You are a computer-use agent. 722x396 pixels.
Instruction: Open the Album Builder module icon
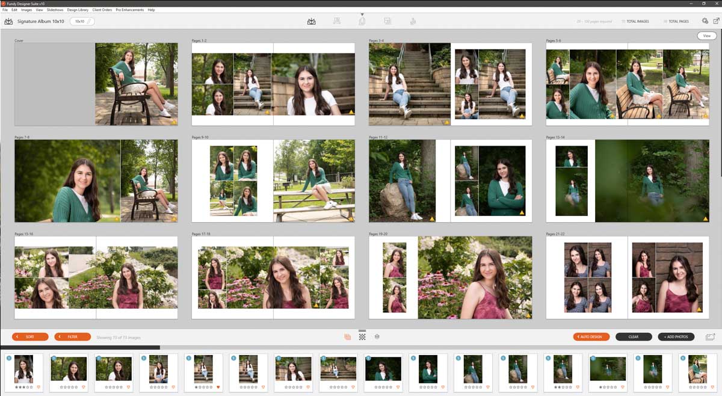pyautogui.click(x=311, y=21)
